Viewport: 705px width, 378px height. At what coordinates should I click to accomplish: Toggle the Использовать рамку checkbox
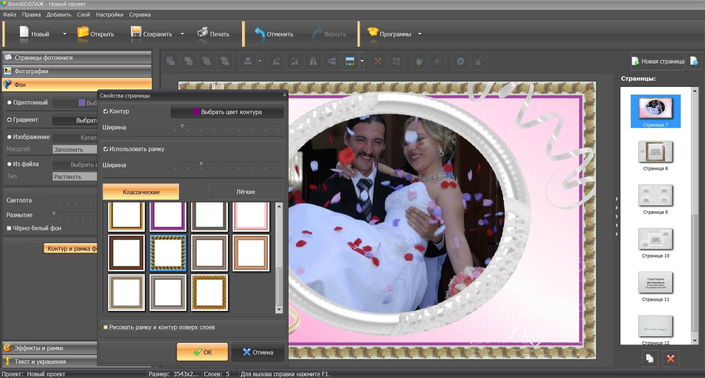106,149
